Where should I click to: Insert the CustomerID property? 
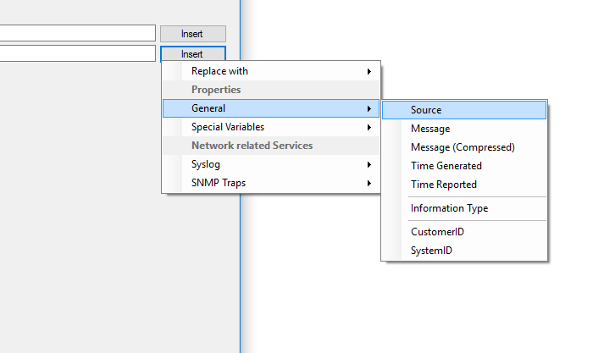pyautogui.click(x=464, y=232)
